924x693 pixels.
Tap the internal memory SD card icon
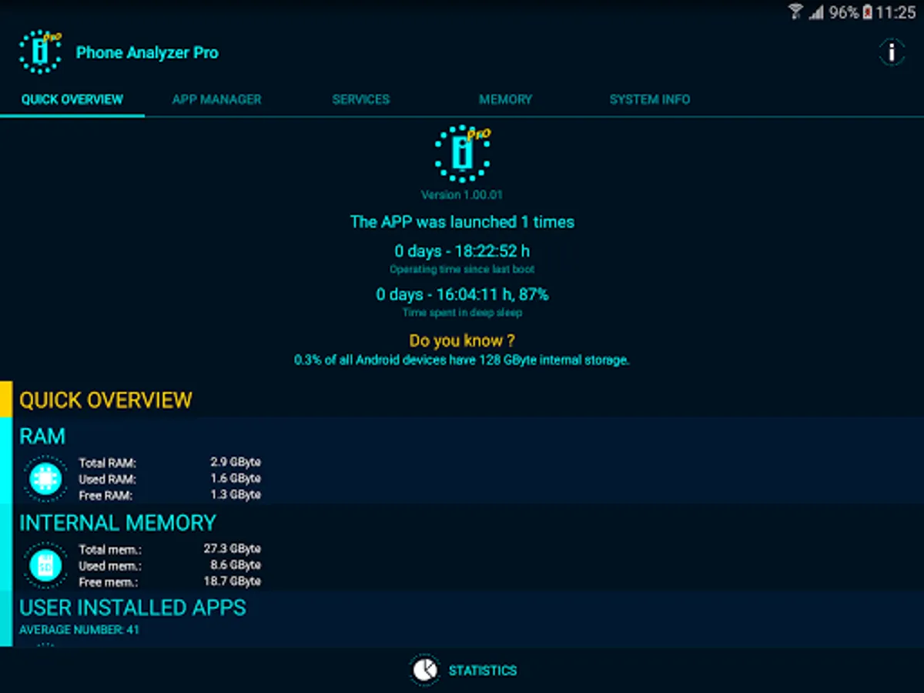click(45, 566)
